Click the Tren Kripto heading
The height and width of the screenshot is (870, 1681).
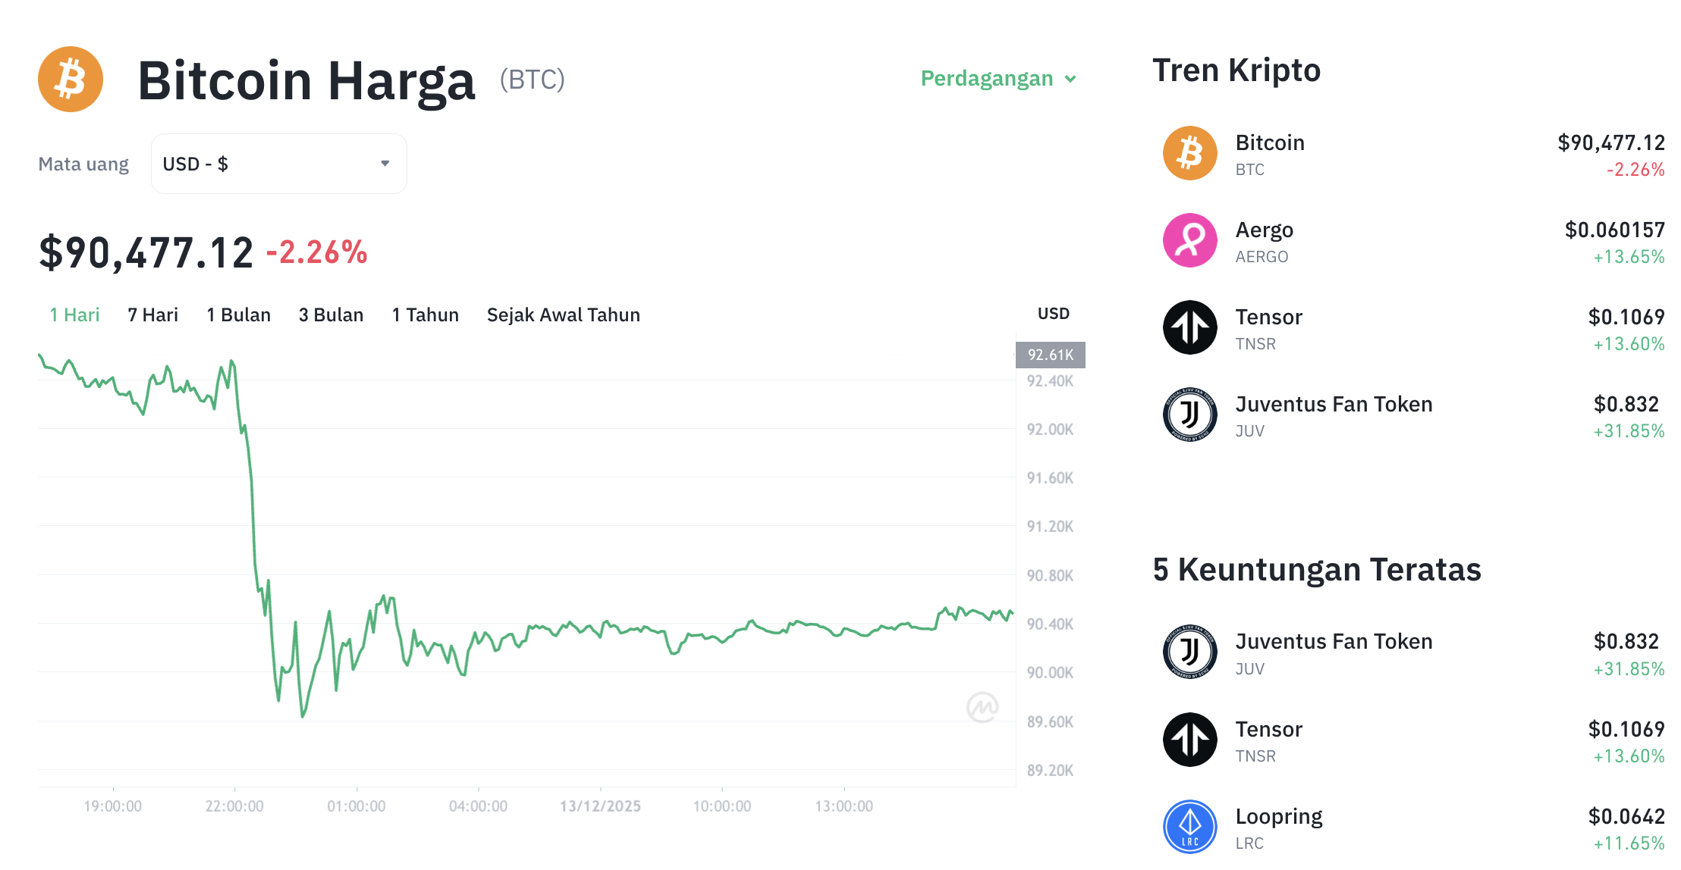1237,70
